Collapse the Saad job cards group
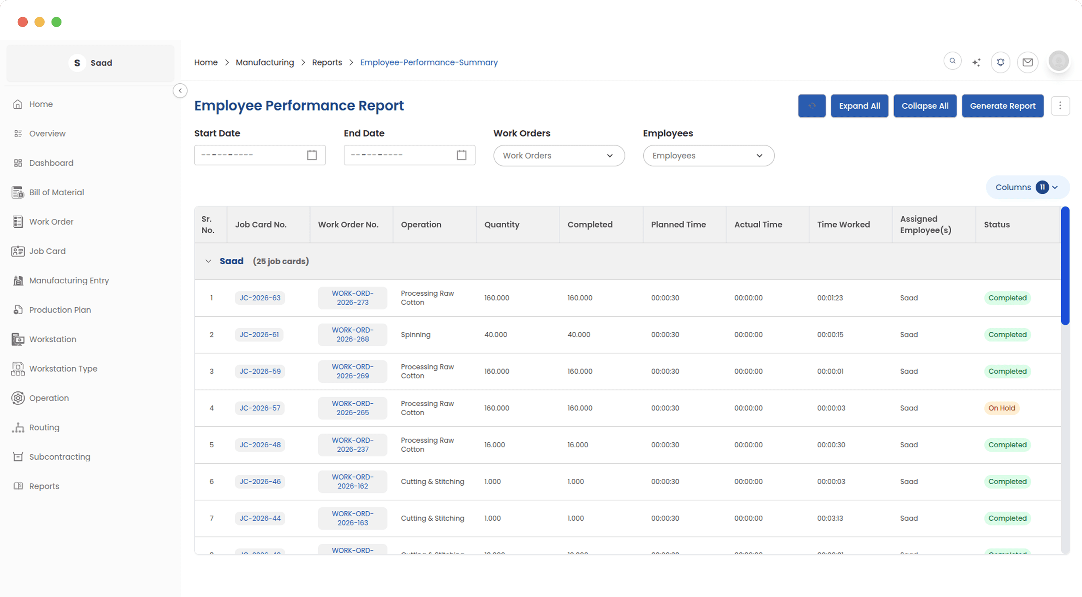Image resolution: width=1082 pixels, height=597 pixels. click(x=208, y=261)
